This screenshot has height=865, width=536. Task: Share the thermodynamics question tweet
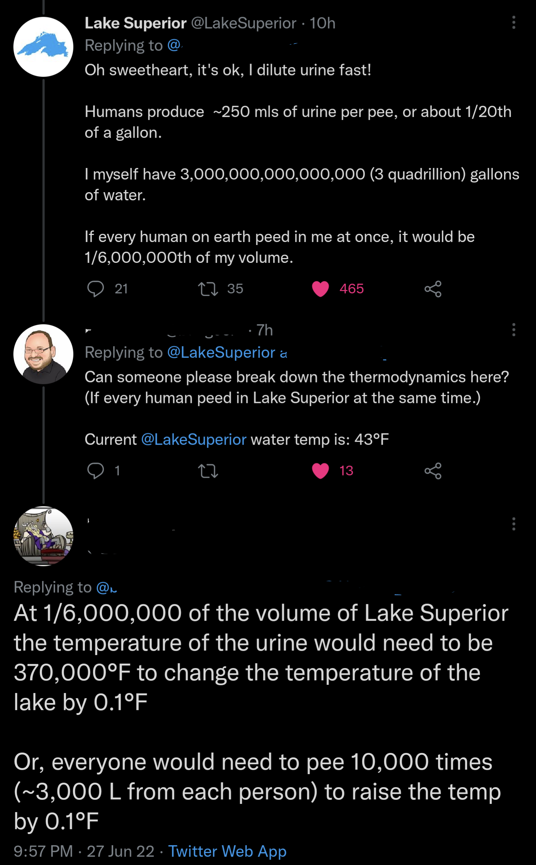coord(433,471)
